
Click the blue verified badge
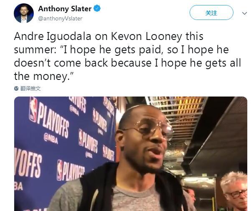coord(97,8)
